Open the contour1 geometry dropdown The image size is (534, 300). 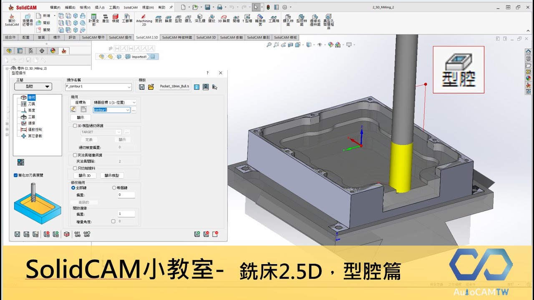(x=128, y=110)
